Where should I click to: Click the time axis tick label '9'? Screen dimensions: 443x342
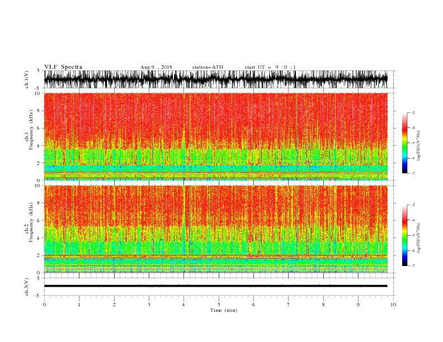358,305
